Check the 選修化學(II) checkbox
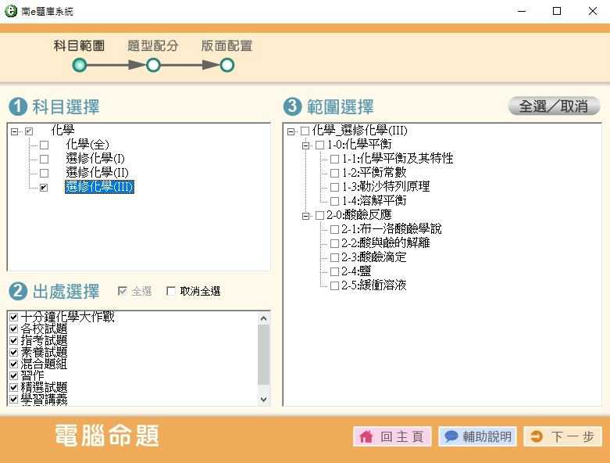The image size is (610, 463). 45,174
